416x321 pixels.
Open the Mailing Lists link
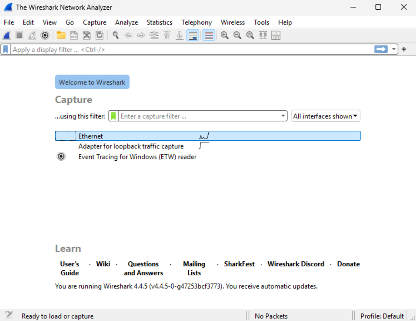(194, 268)
